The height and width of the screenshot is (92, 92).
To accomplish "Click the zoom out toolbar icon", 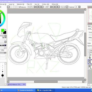I will coord(37,7).
